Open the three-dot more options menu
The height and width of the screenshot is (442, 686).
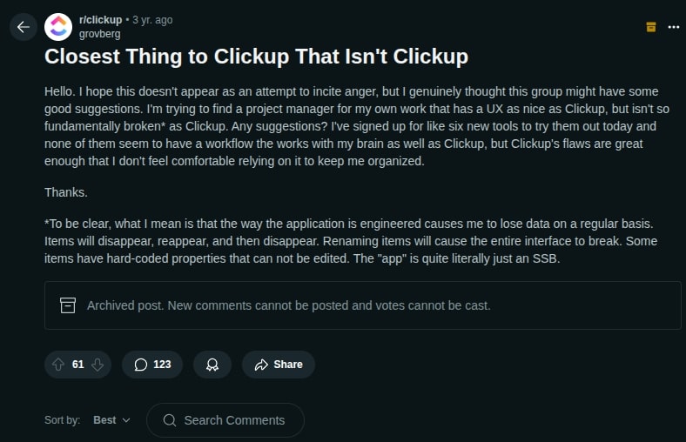(x=673, y=27)
